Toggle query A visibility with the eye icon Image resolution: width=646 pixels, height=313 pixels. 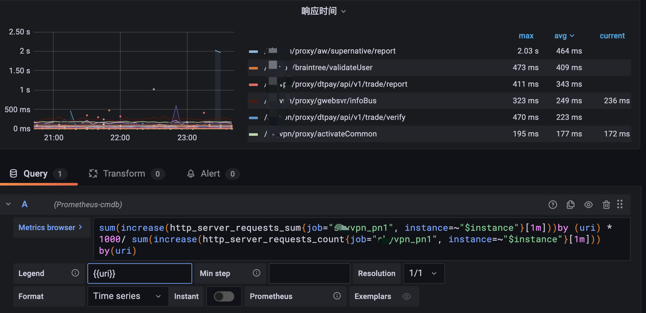[588, 205]
